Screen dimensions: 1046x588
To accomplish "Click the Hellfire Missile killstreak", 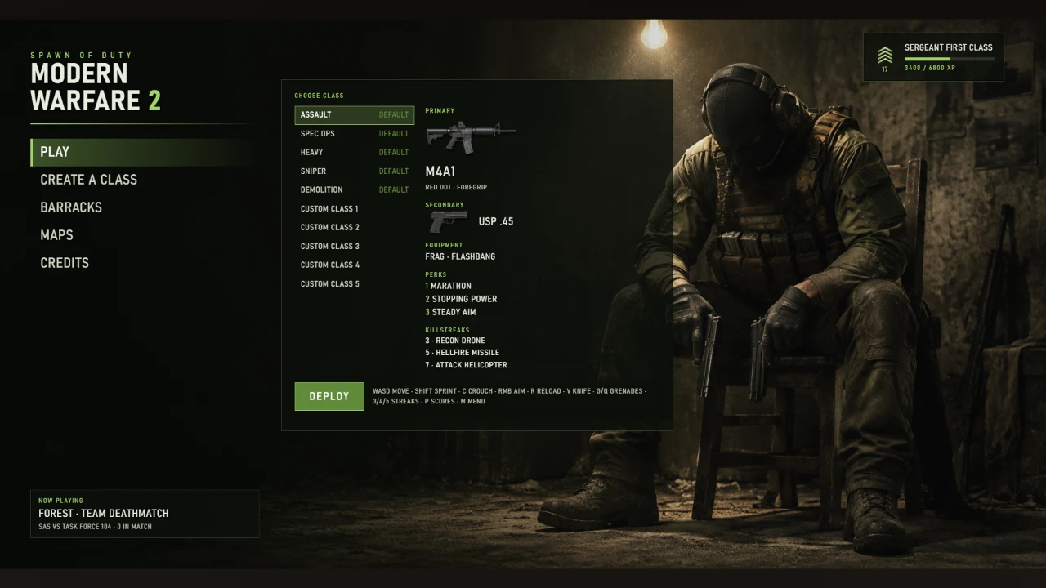I will [463, 353].
